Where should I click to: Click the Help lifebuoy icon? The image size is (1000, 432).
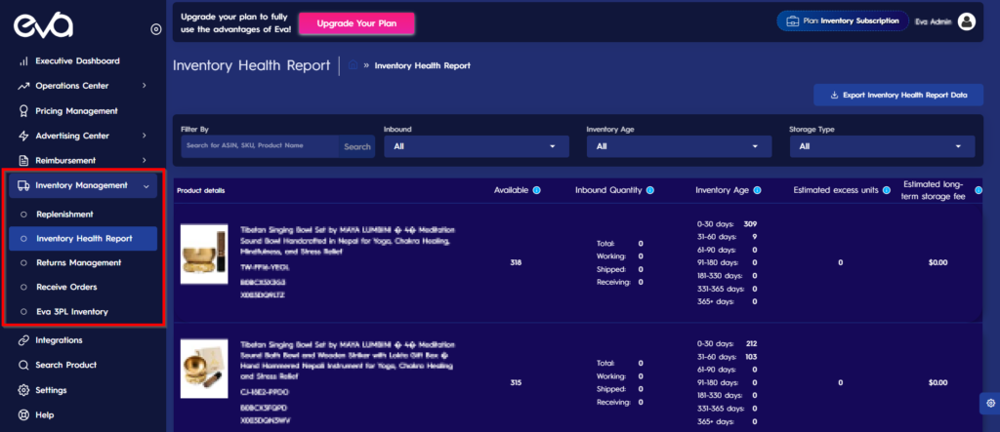[23, 414]
